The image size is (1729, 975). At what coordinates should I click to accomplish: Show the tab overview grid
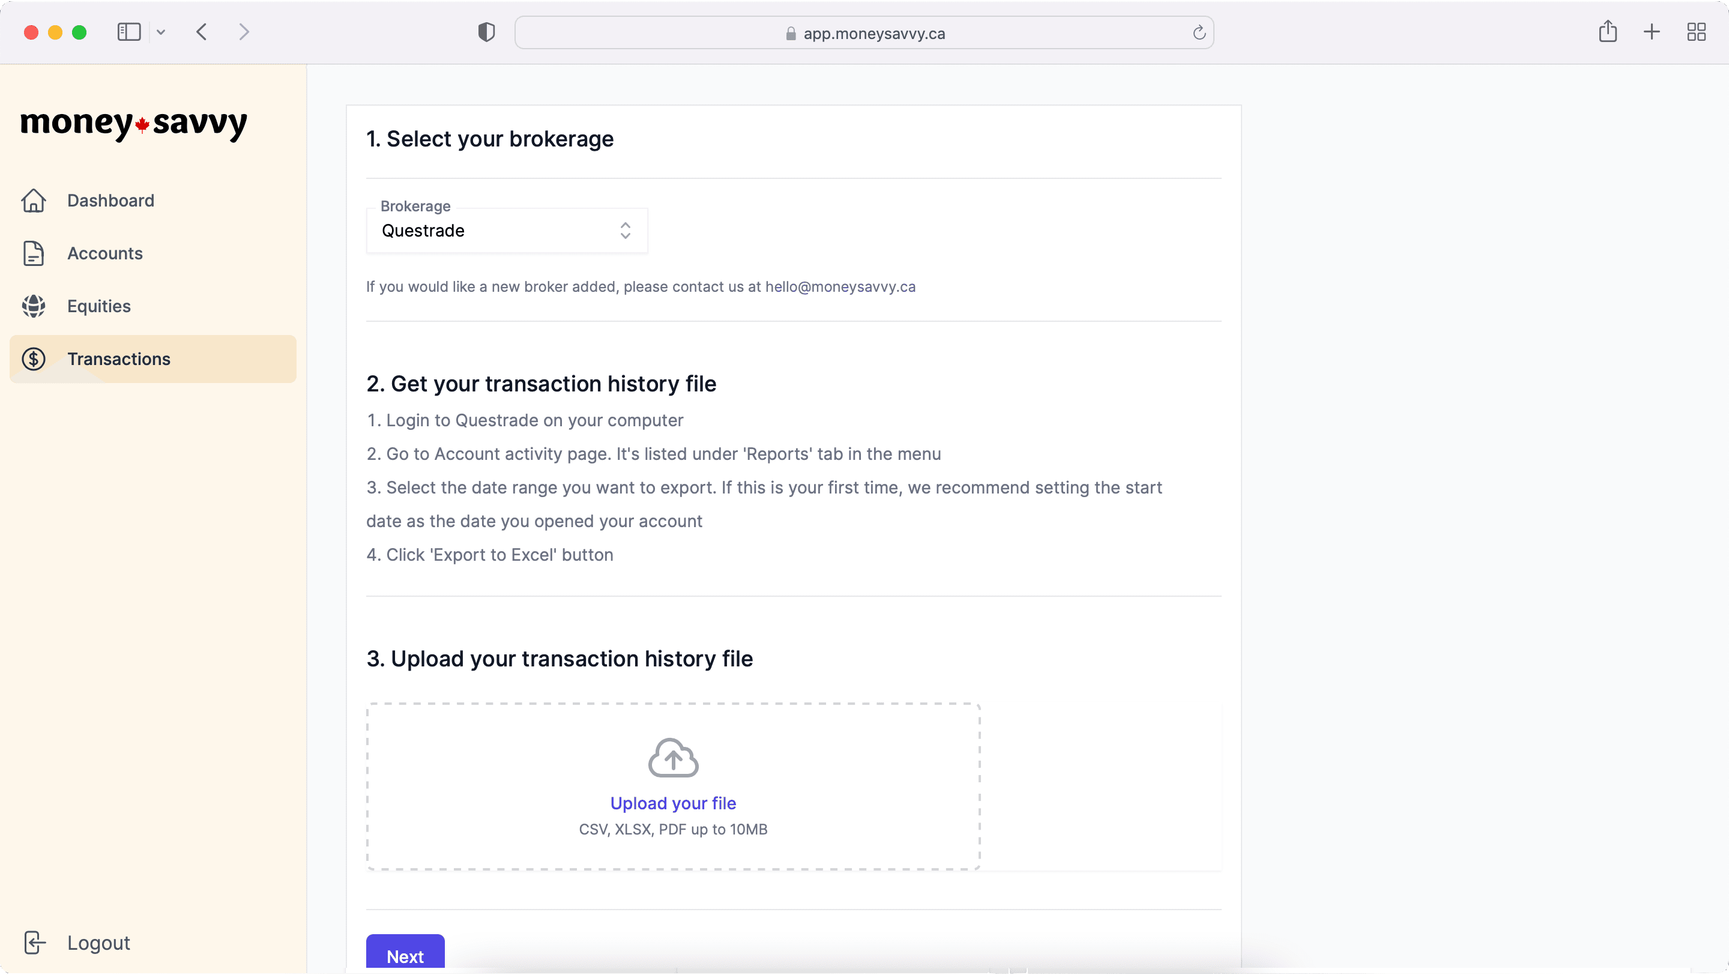click(x=1696, y=32)
